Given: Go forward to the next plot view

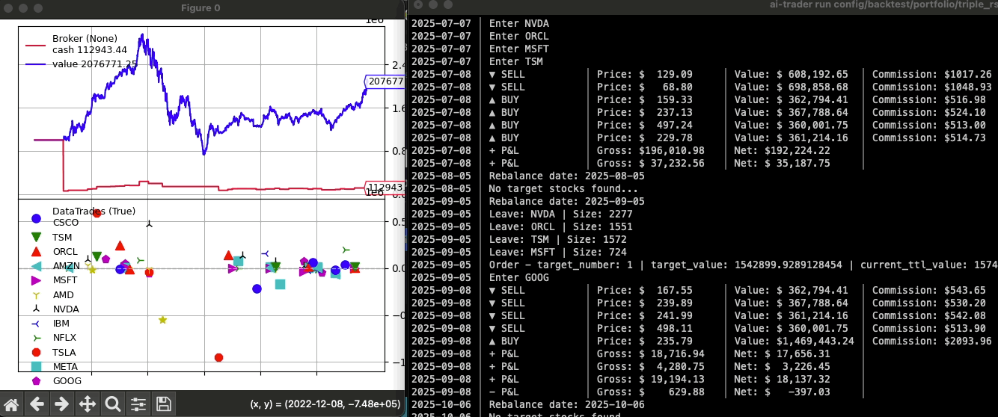Looking at the screenshot, I should click(x=62, y=404).
